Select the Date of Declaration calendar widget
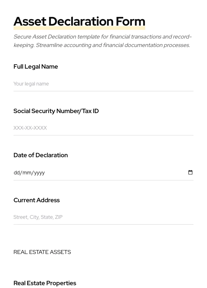The width and height of the screenshot is (207, 288). tap(190, 172)
